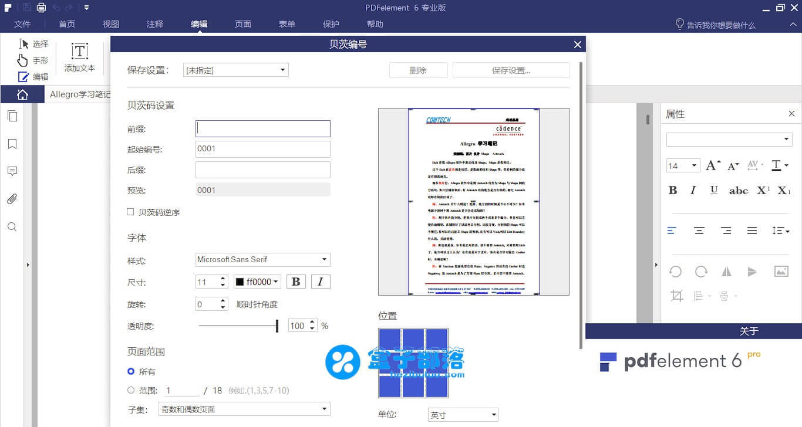
Task: Switch to the 视图 tab
Action: click(x=111, y=24)
